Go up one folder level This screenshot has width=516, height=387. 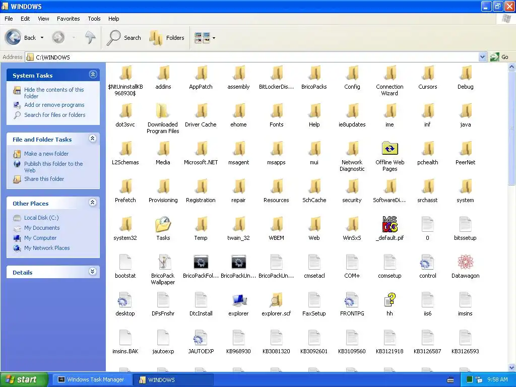coord(90,37)
